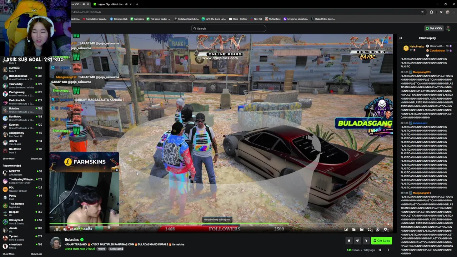Select Buladas in the following list
The image size is (457, 257).
(22, 110)
